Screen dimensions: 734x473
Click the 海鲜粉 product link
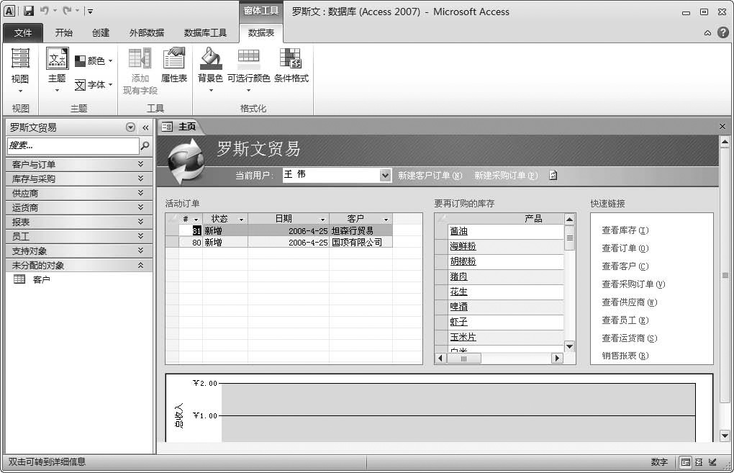click(x=463, y=246)
